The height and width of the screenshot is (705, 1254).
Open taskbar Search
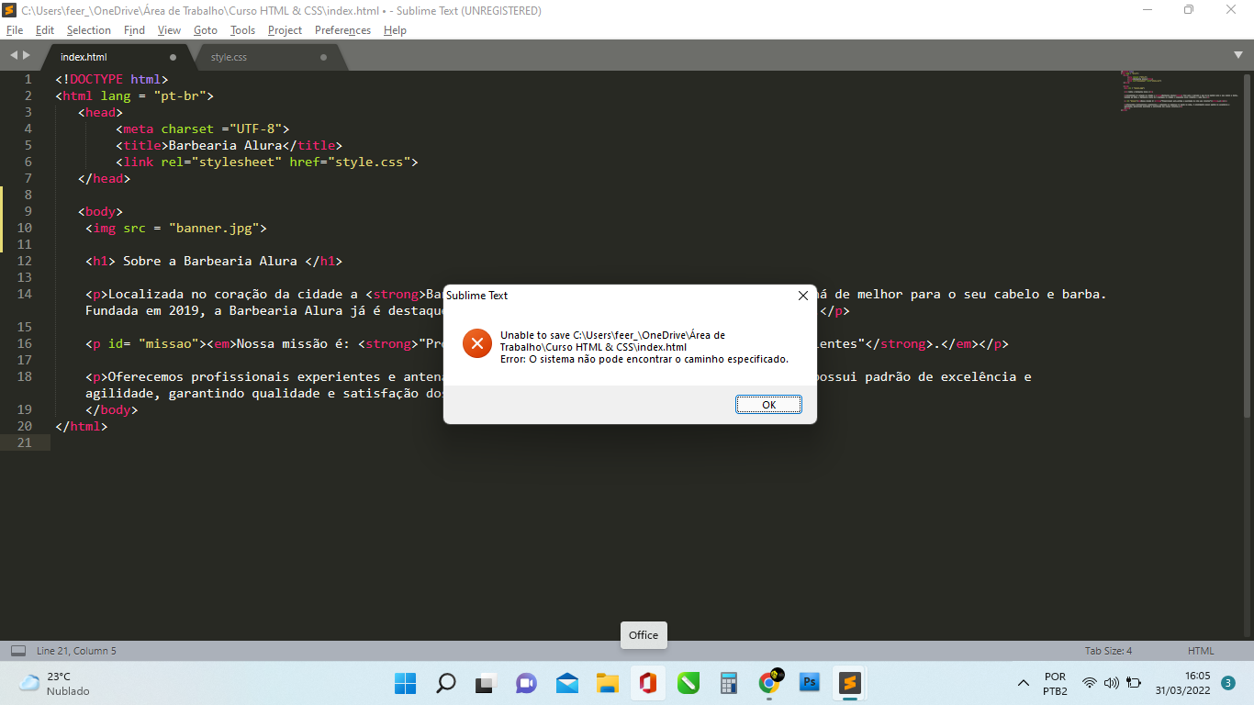coord(445,683)
